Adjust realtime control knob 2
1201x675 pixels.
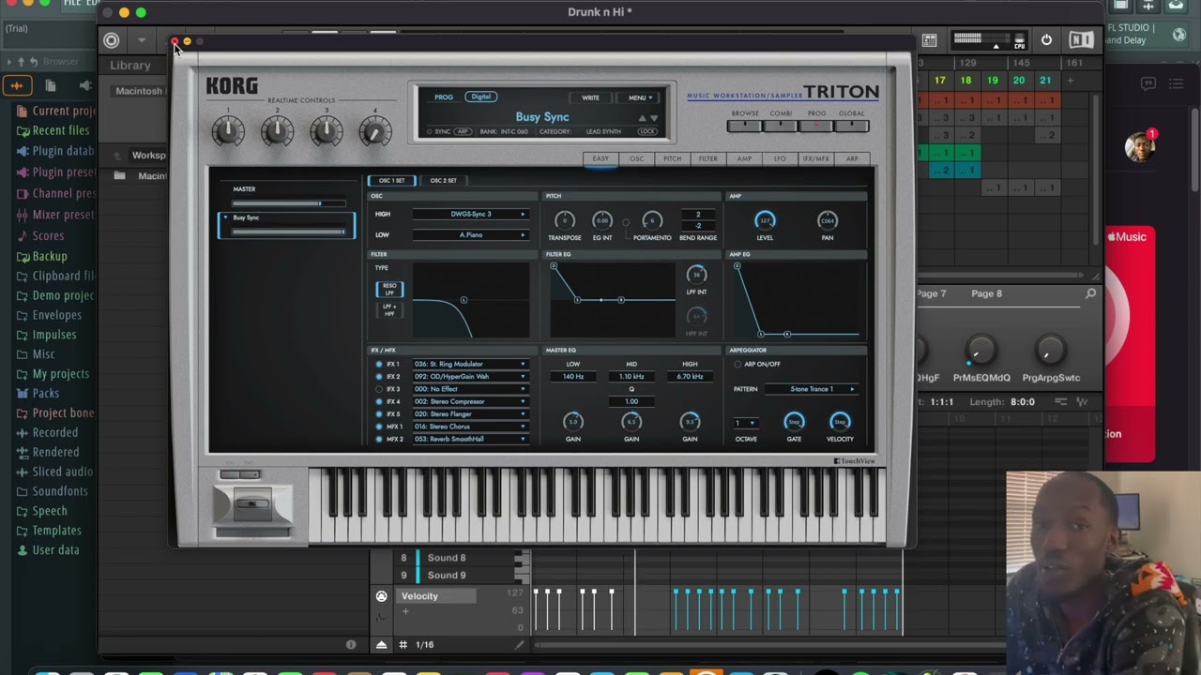[x=277, y=131]
